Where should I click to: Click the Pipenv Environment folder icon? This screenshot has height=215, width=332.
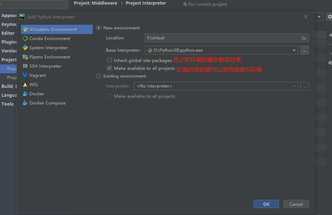(x=25, y=57)
